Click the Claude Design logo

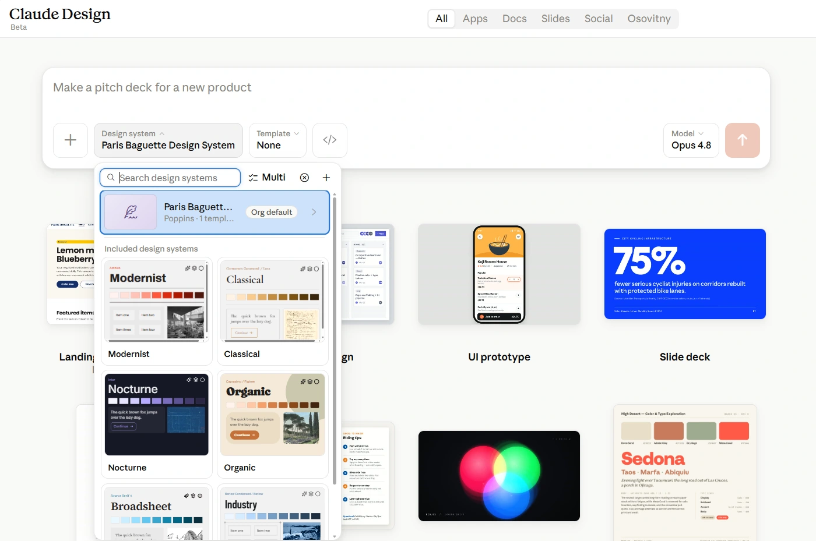click(x=60, y=14)
